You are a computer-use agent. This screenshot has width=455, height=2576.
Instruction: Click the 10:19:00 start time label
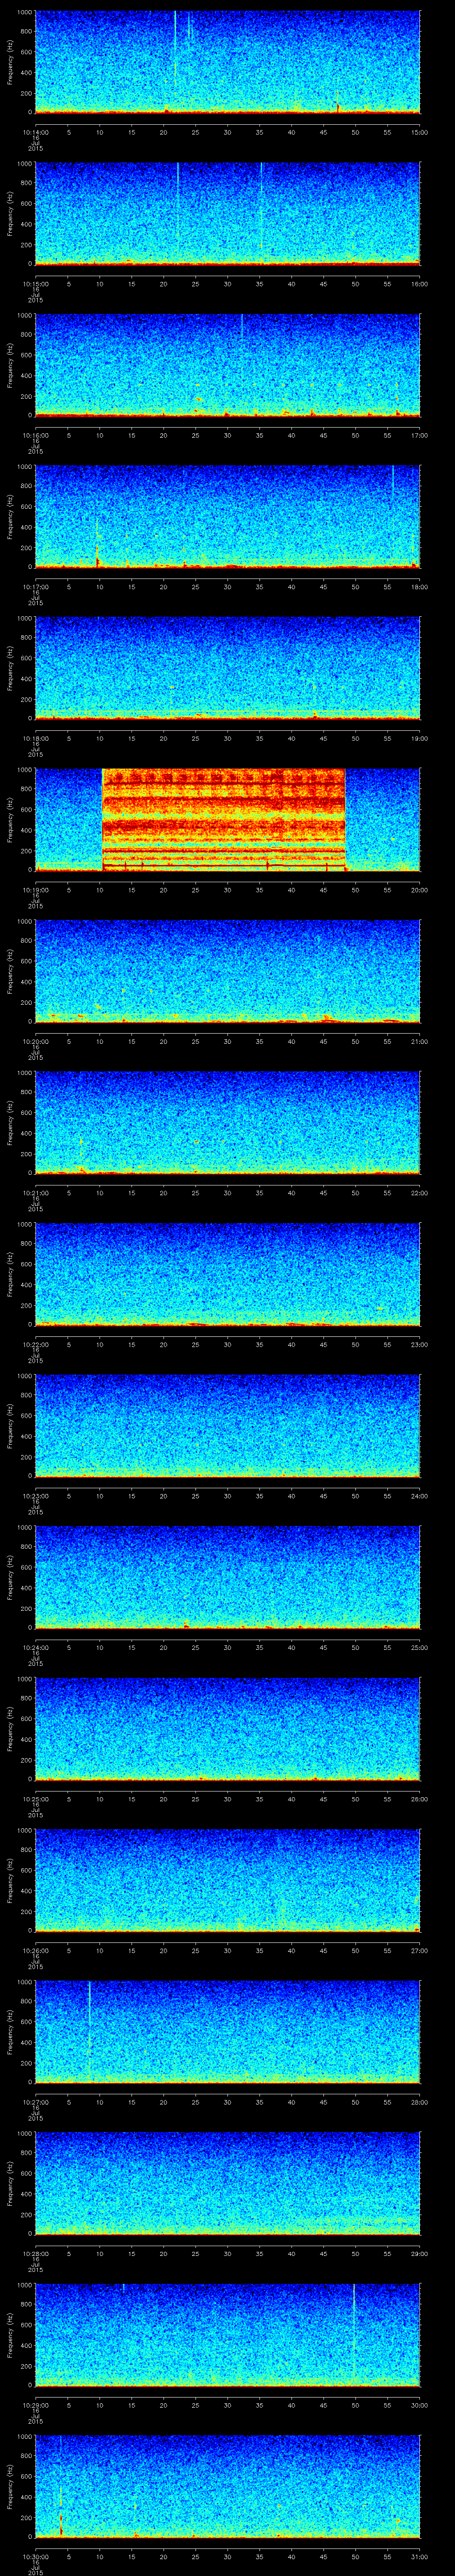click(35, 890)
